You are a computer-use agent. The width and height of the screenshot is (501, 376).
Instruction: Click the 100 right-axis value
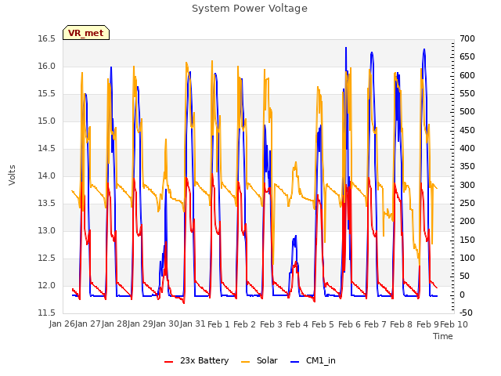(467, 258)
